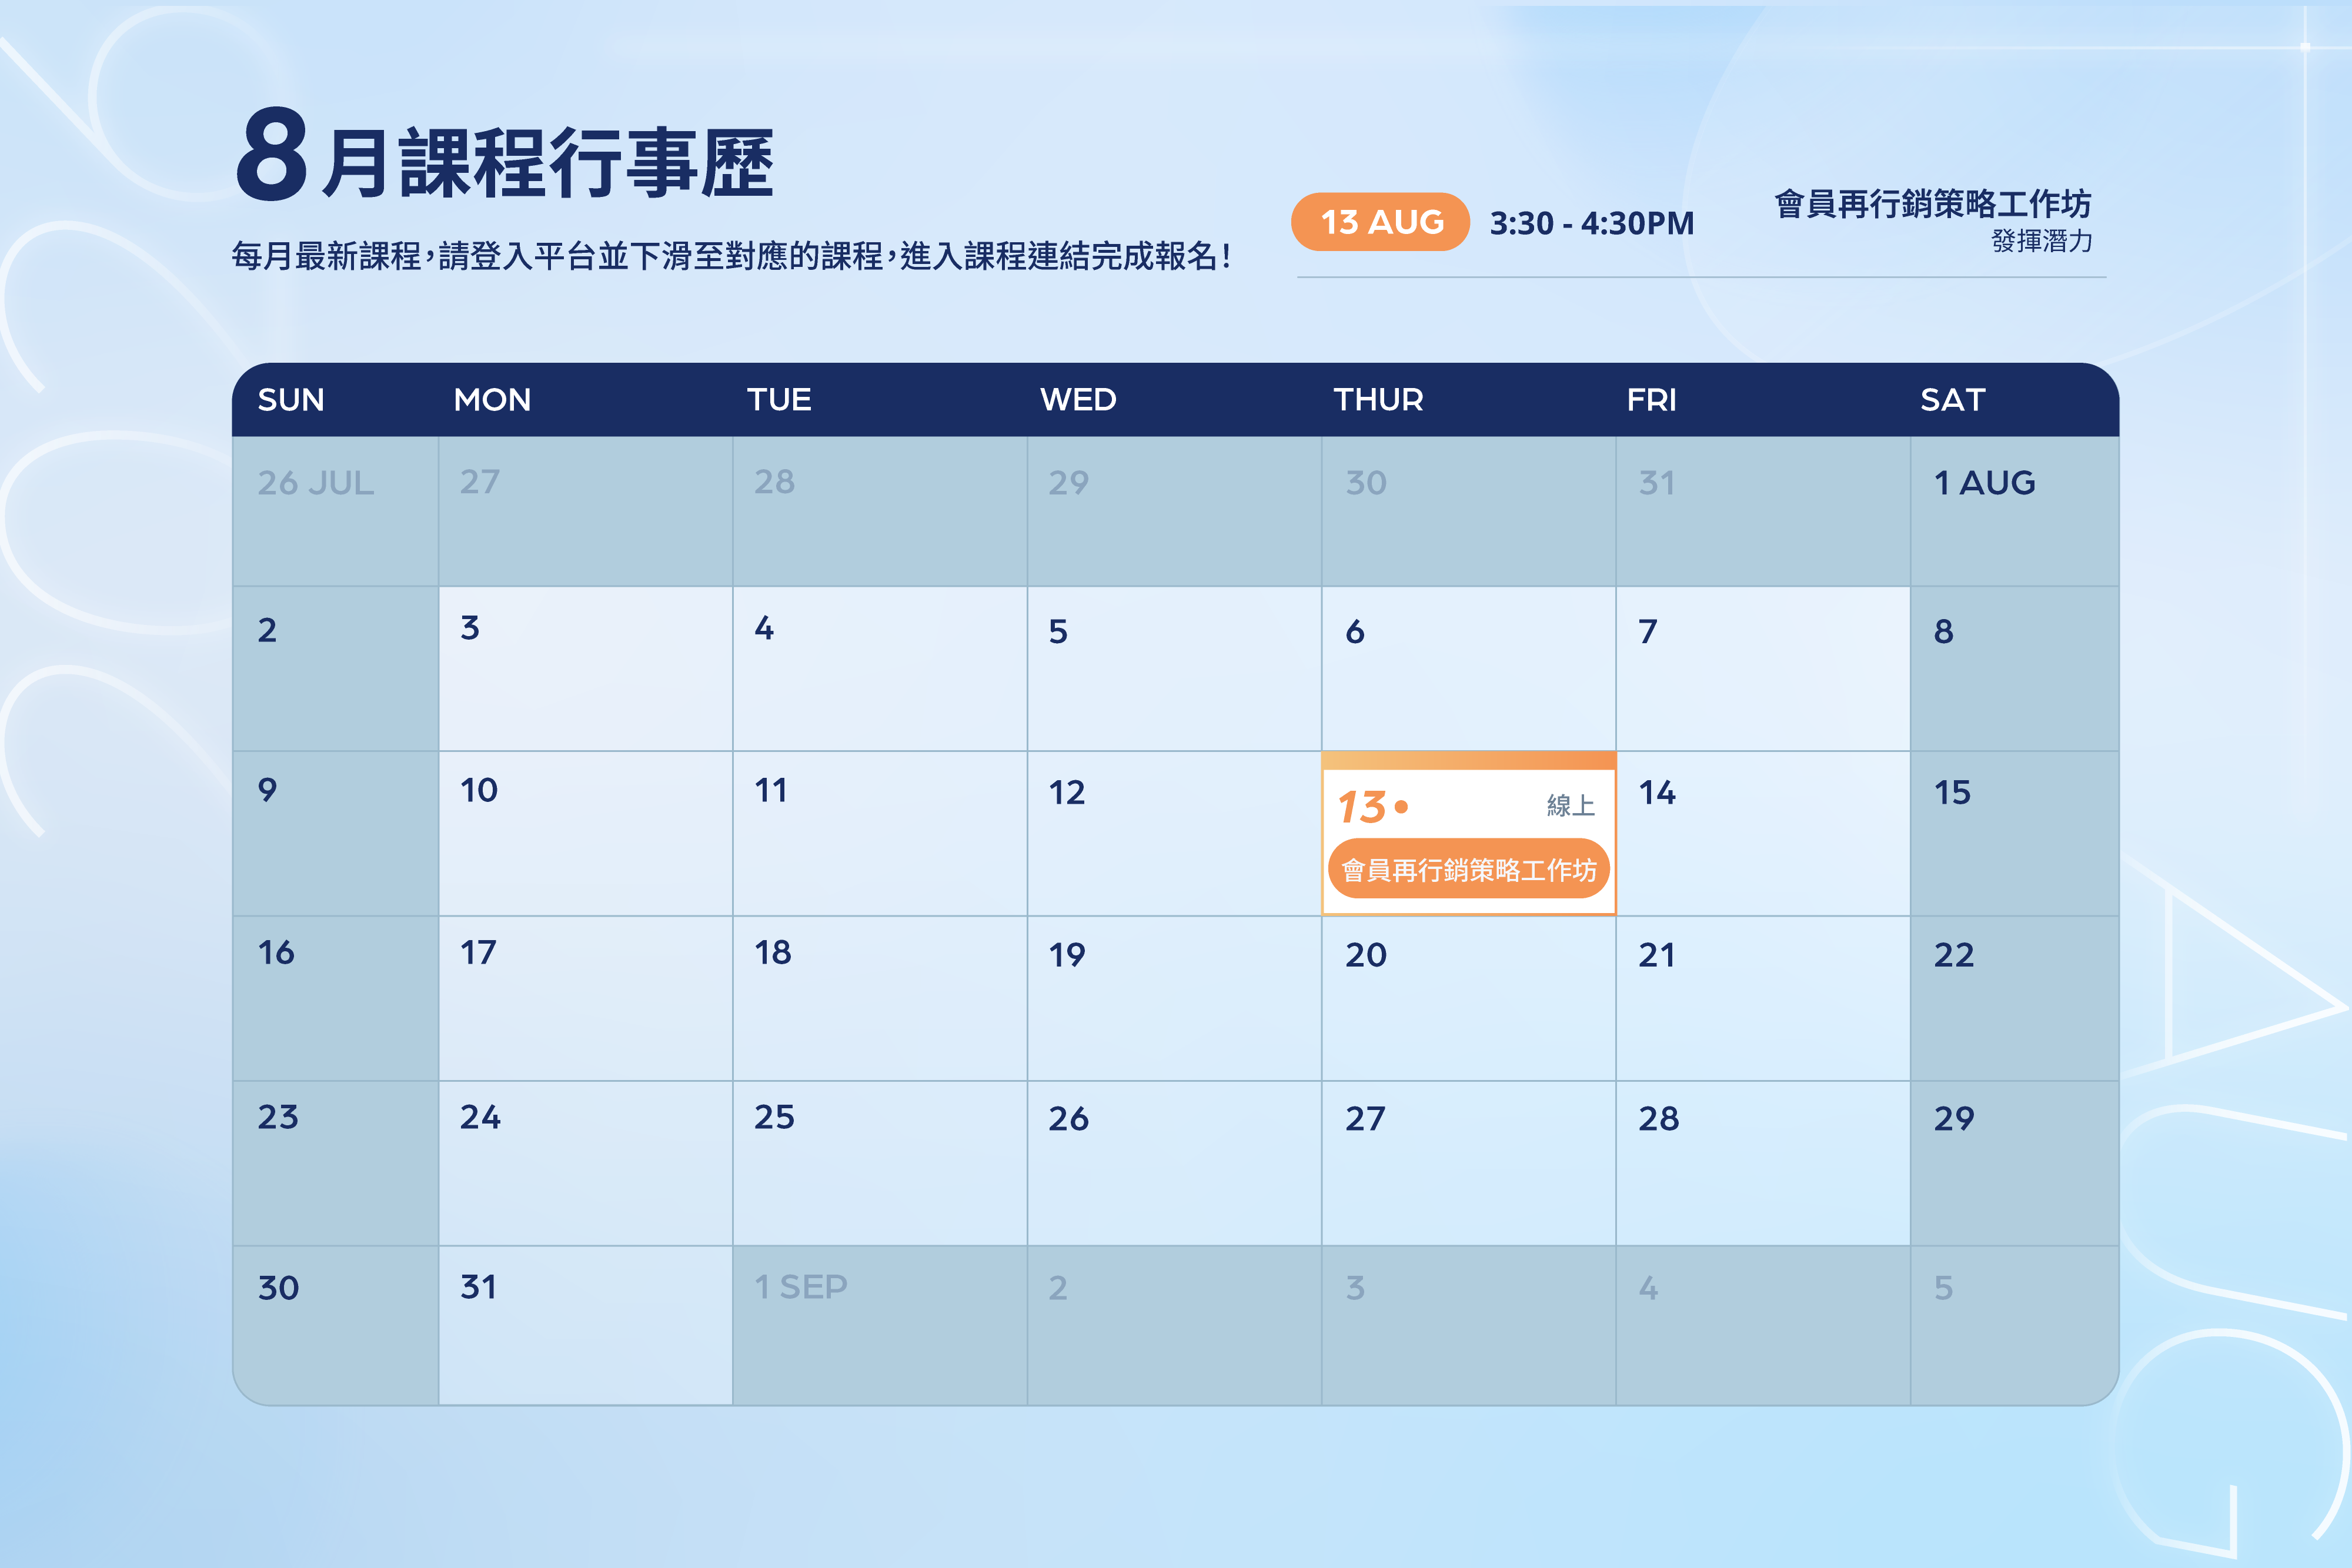Click Tuesday date 11
Viewport: 2352px width, 1568px height.
pos(771,790)
